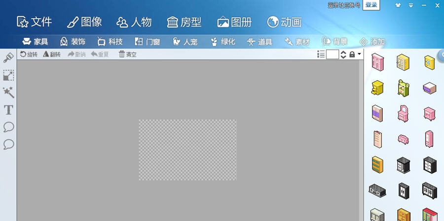Pick the large pink wardrobe furniture
The width and height of the screenshot is (444, 221).
click(x=378, y=62)
